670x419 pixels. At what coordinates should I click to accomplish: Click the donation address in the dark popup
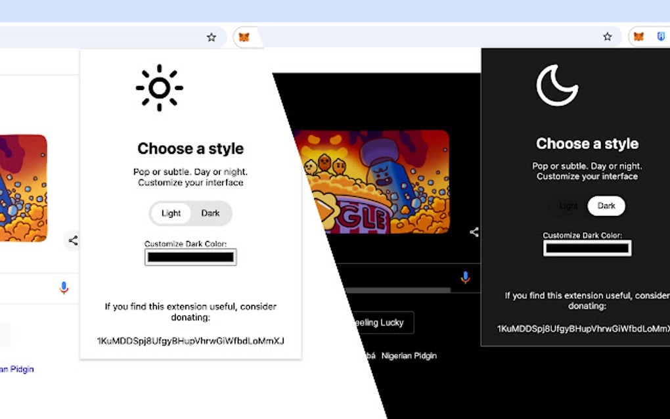(x=583, y=328)
